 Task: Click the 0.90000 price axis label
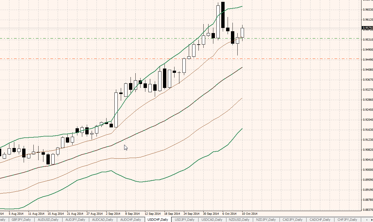point(368,170)
